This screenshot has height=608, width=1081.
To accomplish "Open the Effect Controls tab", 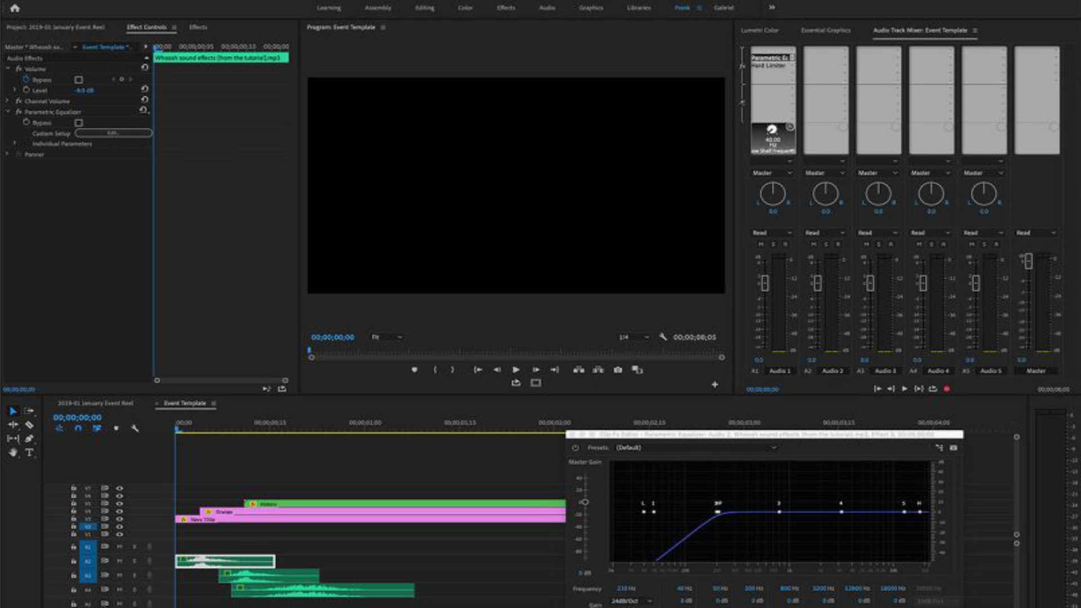I will coord(146,27).
